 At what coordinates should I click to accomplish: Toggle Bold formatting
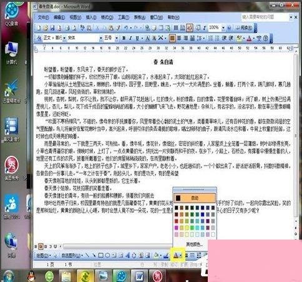pyautogui.click(x=124, y=38)
